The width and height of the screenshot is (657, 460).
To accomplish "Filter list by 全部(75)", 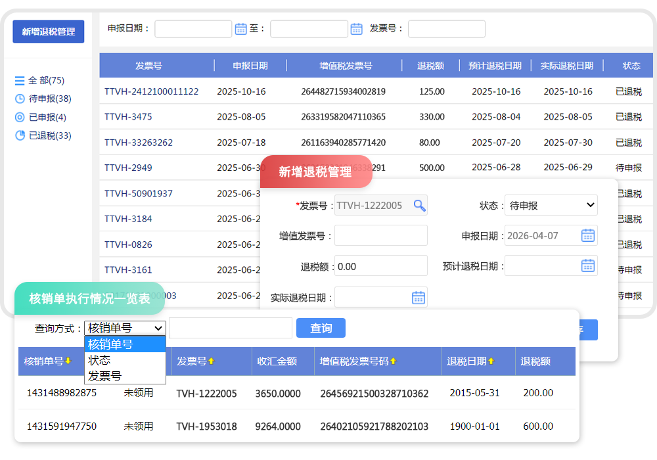I will 47,80.
